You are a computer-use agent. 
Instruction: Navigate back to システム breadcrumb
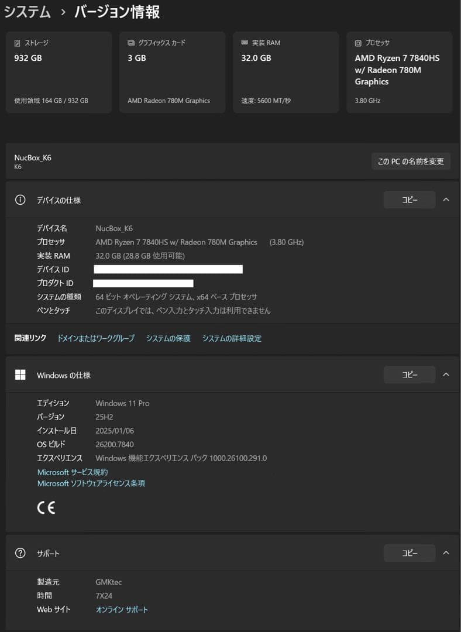27,12
